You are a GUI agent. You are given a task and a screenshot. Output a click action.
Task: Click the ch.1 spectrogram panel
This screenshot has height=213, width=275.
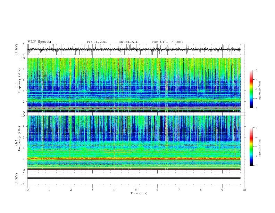pyautogui.click(x=134, y=85)
